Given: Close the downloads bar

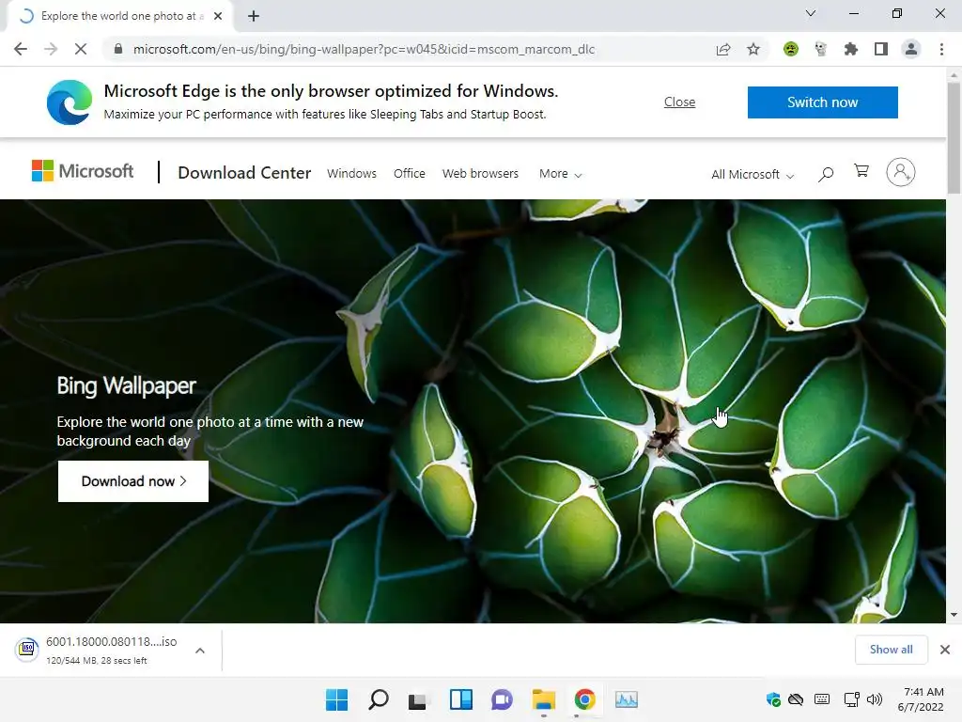Looking at the screenshot, I should [x=945, y=650].
